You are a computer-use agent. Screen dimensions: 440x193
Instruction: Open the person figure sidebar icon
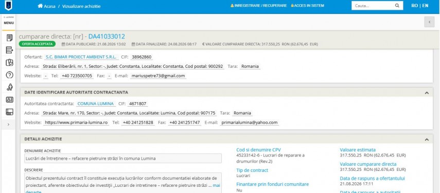(x=9, y=87)
